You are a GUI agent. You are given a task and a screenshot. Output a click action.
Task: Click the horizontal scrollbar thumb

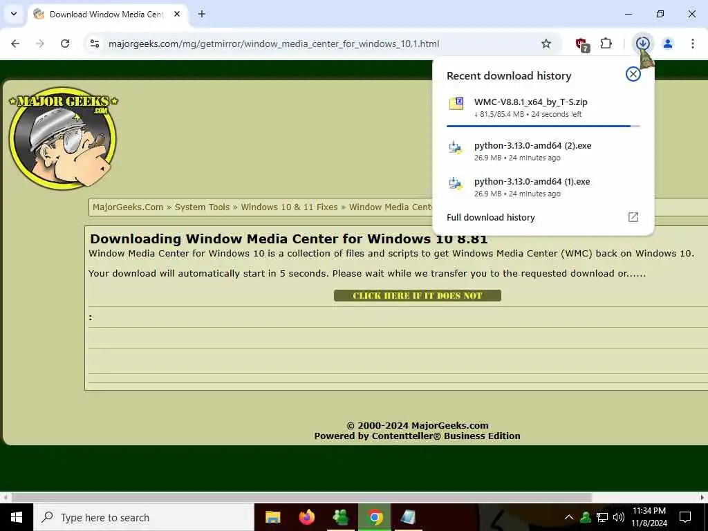click(x=301, y=498)
